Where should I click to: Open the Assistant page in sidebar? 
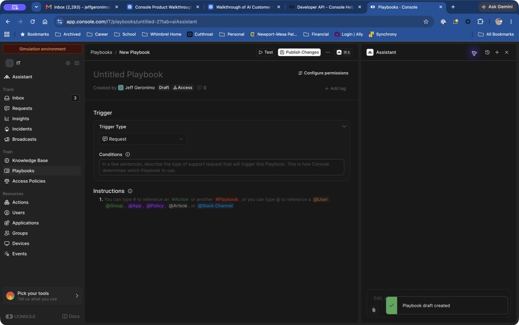pos(41,77)
